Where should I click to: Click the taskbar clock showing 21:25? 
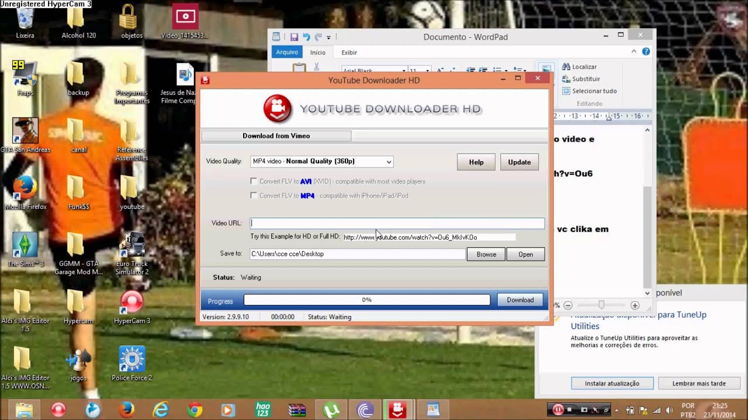click(x=720, y=410)
